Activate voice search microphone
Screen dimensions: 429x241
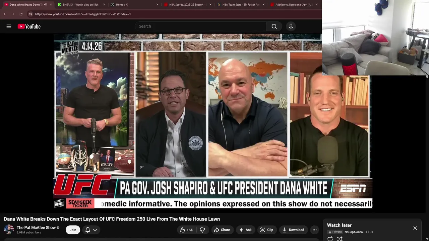point(291,26)
